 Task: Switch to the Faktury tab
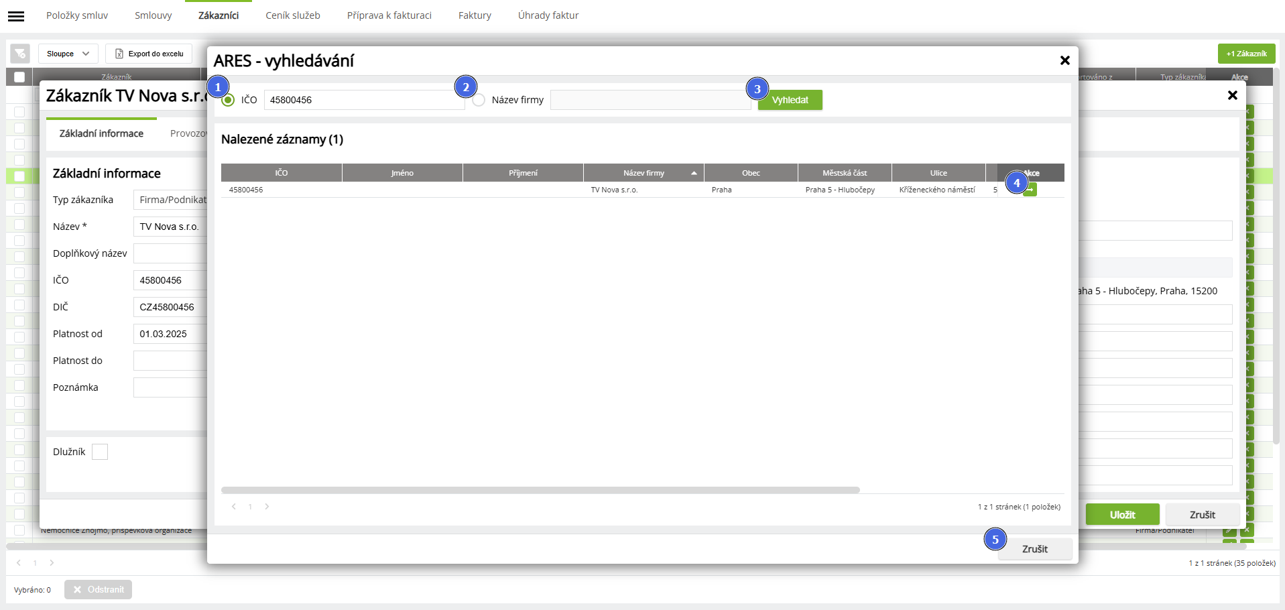pos(475,15)
